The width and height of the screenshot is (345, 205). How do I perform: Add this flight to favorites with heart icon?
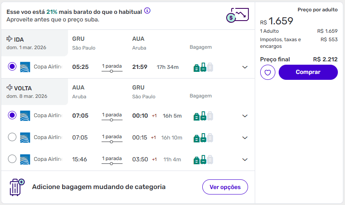click(267, 72)
